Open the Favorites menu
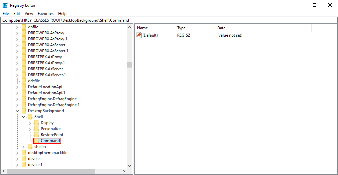The width and height of the screenshot is (338, 175). [x=45, y=14]
